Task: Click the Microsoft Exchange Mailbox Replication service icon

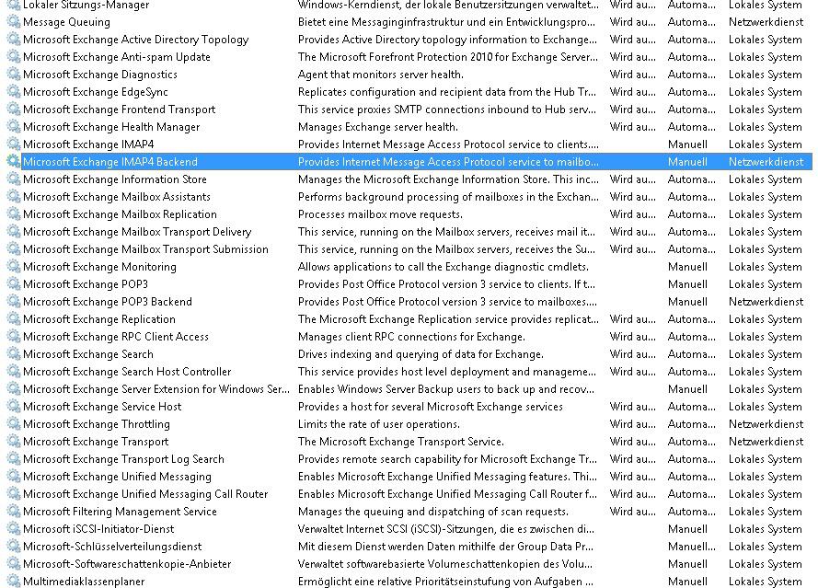Action: 13,214
